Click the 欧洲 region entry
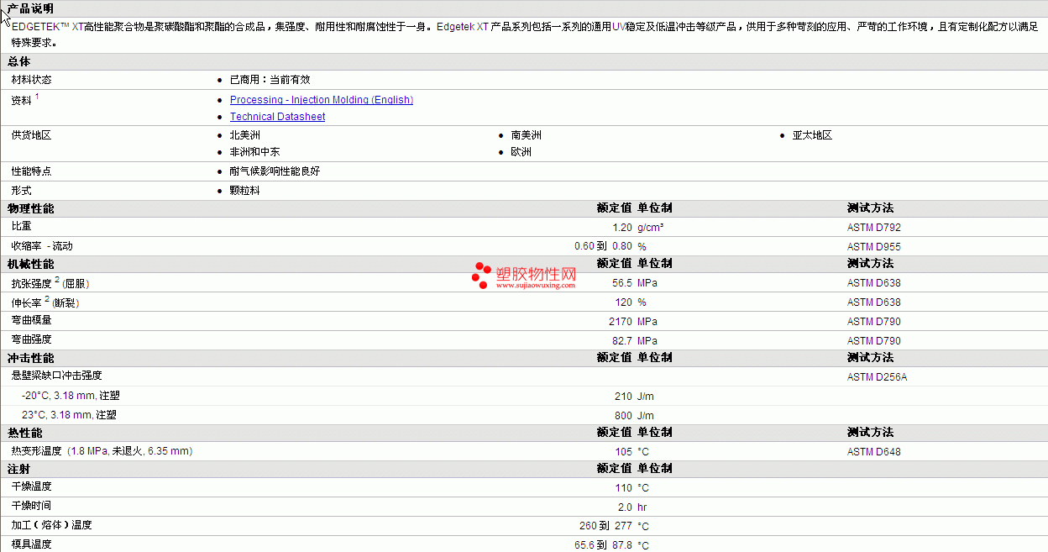This screenshot has width=1048, height=552. (521, 152)
